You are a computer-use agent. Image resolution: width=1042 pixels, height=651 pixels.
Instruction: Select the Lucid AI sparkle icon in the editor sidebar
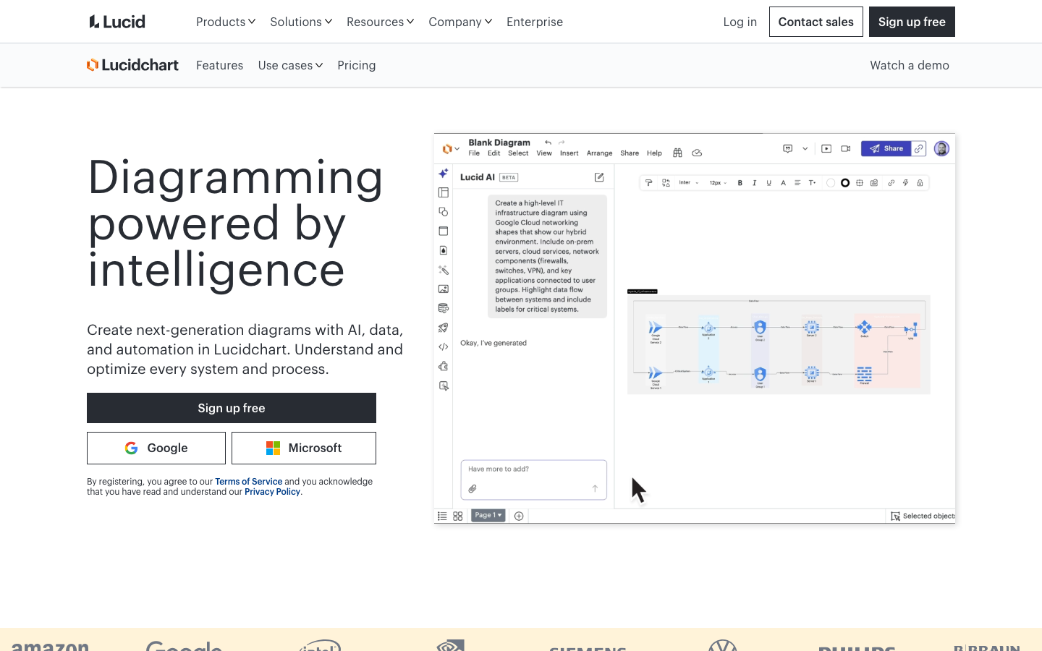pos(444,173)
